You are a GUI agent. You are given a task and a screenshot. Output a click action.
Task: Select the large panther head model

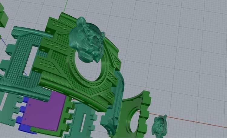[87, 41]
